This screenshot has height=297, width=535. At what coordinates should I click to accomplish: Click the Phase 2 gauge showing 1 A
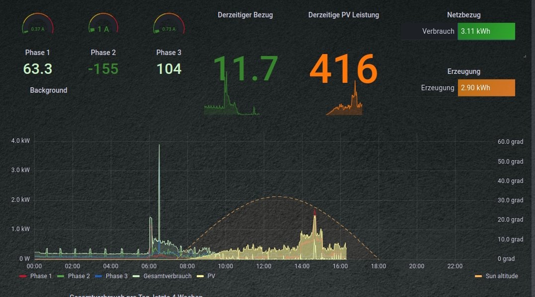(103, 24)
